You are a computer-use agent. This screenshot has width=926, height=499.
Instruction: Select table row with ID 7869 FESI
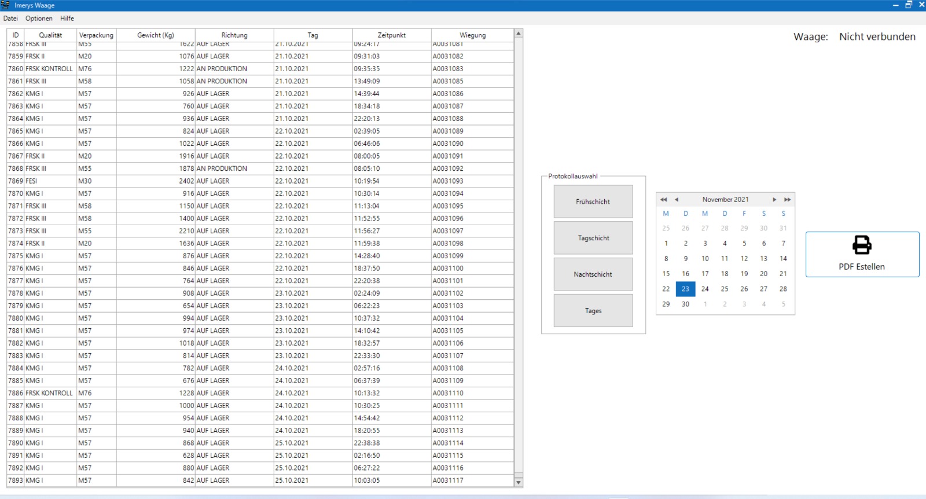(x=174, y=181)
